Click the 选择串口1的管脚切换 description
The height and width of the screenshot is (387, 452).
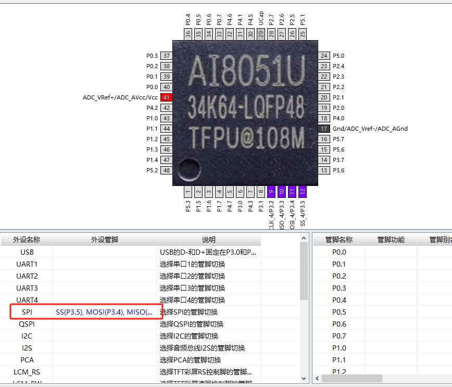point(192,264)
